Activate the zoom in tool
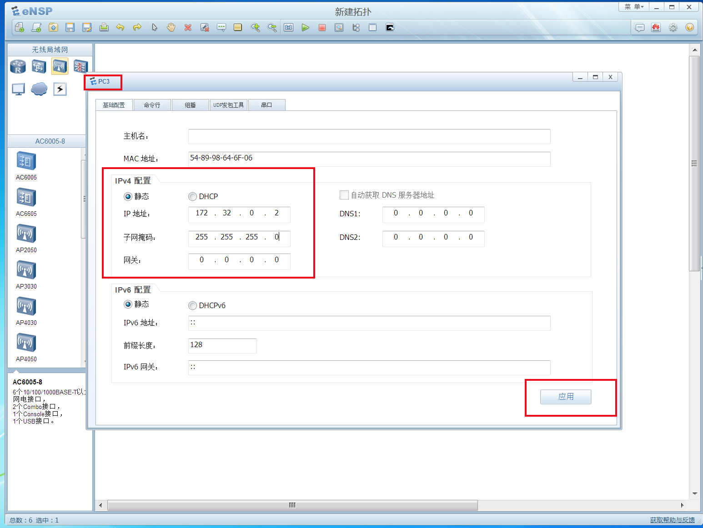This screenshot has height=528, width=703. (256, 27)
